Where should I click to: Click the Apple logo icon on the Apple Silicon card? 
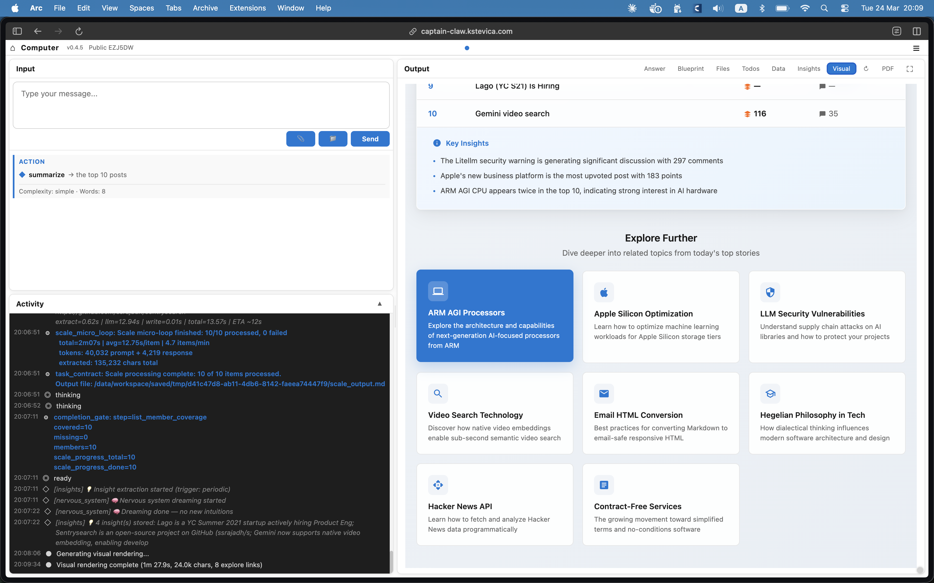[604, 292]
